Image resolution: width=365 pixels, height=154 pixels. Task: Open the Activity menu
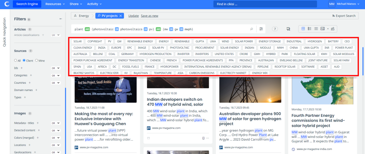pos(94,4)
